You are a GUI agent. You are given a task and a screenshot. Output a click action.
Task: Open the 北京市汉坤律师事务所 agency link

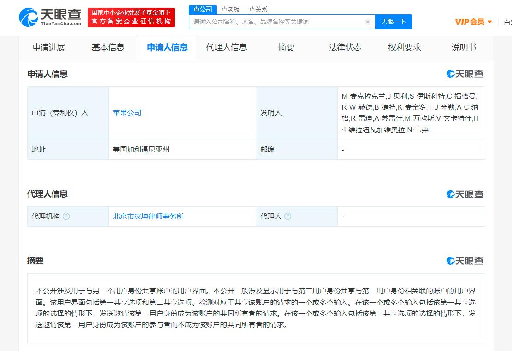148,216
